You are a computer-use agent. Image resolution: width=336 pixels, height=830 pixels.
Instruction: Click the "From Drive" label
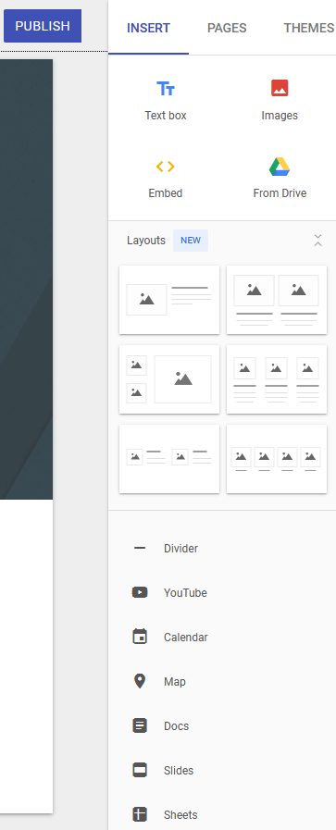tap(280, 193)
